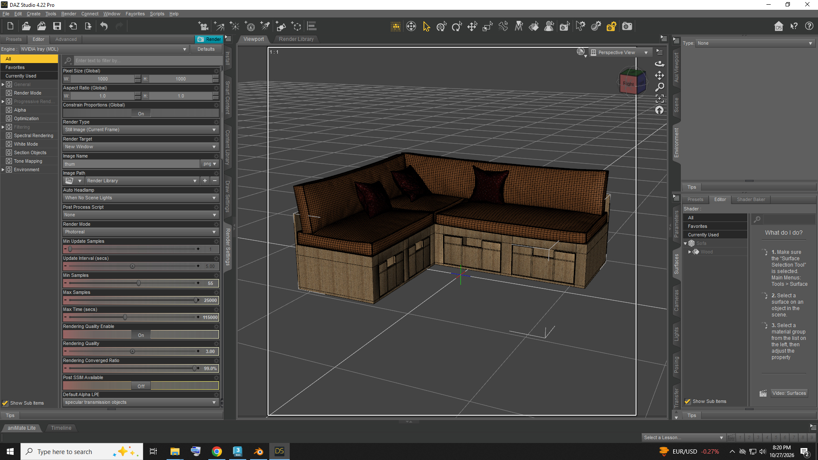Viewport: 818px width, 460px height.
Task: Uncheck Show Sub Items in Render Settings
Action: [5, 403]
